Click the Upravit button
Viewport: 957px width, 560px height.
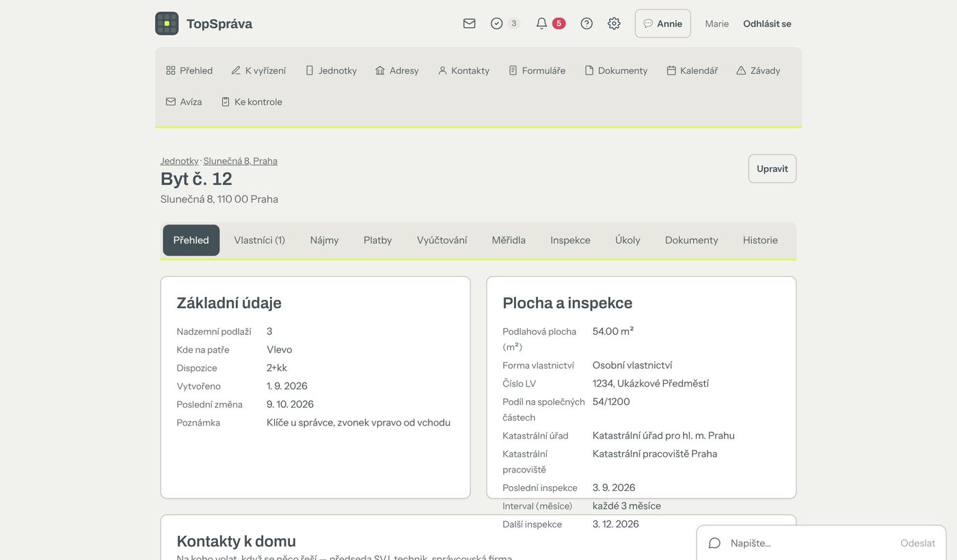[772, 169]
